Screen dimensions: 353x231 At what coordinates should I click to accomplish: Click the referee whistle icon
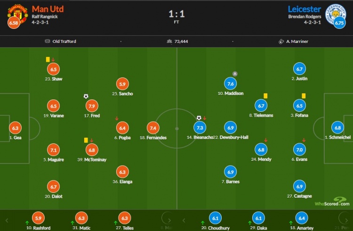click(281, 41)
